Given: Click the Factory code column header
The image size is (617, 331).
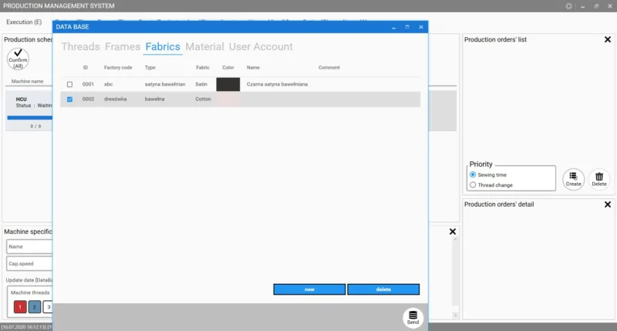Looking at the screenshot, I should [x=118, y=68].
